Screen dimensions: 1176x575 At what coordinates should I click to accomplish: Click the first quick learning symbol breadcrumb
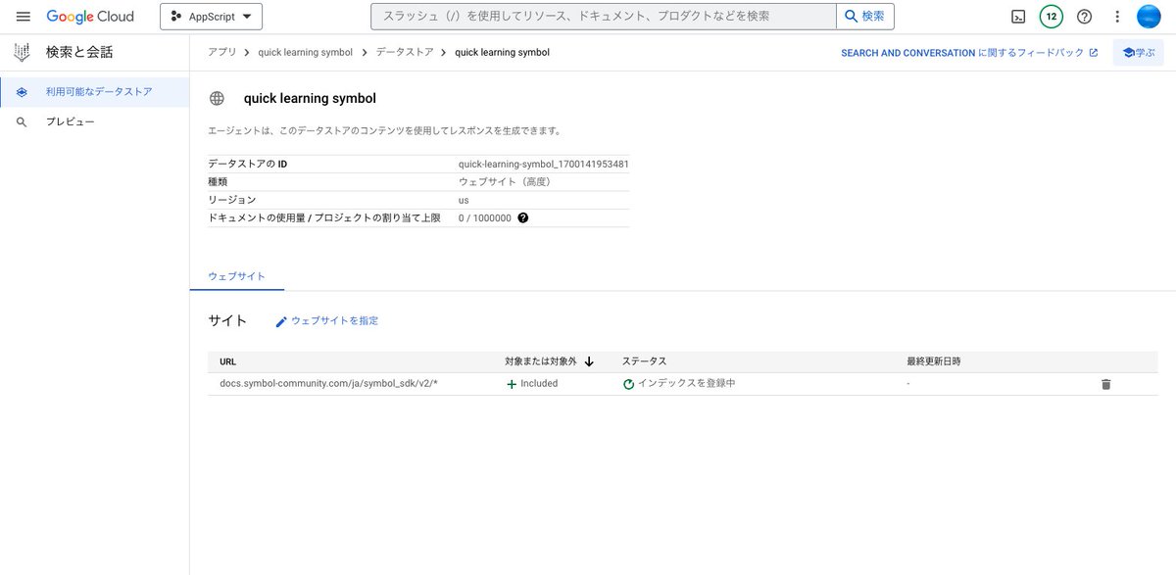305,52
